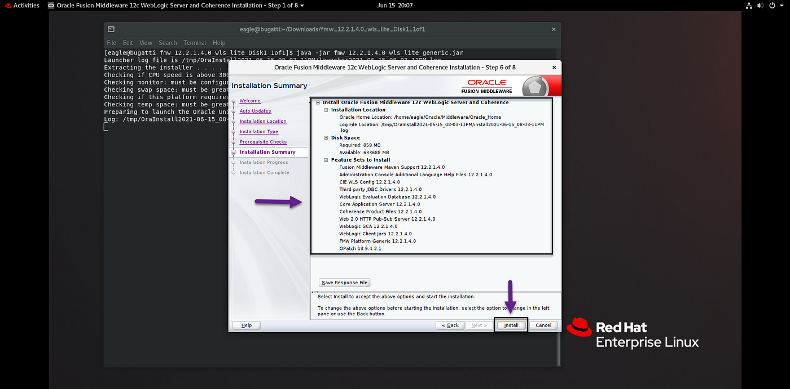Select Third party JDBC Drivers row

pyautogui.click(x=380, y=189)
